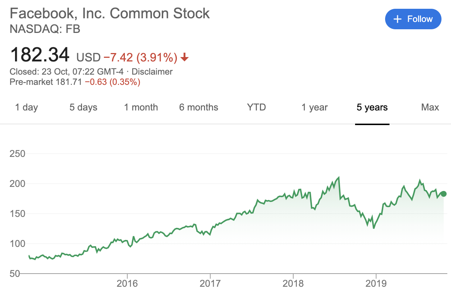
Task: Click the red down arrow icon
Action: (184, 57)
